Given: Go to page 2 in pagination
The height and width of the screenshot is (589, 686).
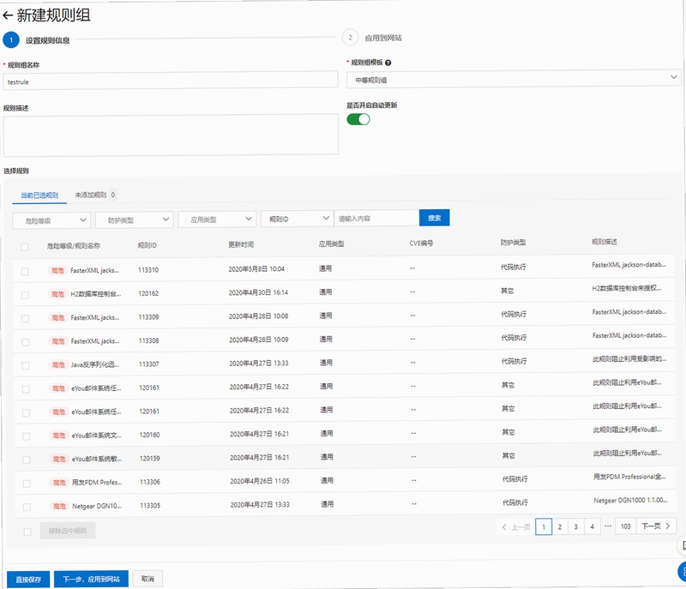Looking at the screenshot, I should 560,526.
